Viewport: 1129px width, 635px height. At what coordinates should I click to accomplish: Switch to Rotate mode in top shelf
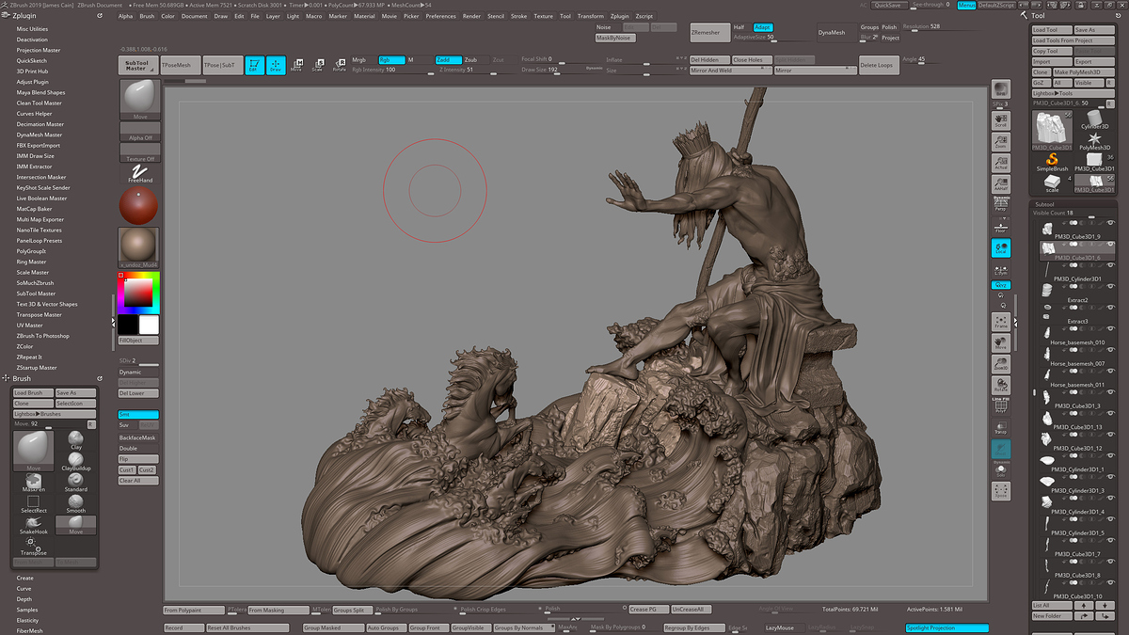340,65
